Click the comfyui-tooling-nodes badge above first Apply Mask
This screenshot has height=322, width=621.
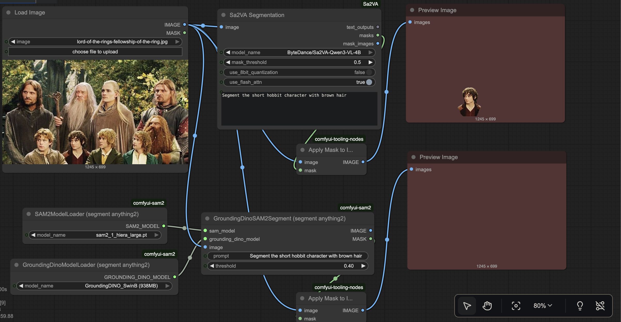pos(339,139)
